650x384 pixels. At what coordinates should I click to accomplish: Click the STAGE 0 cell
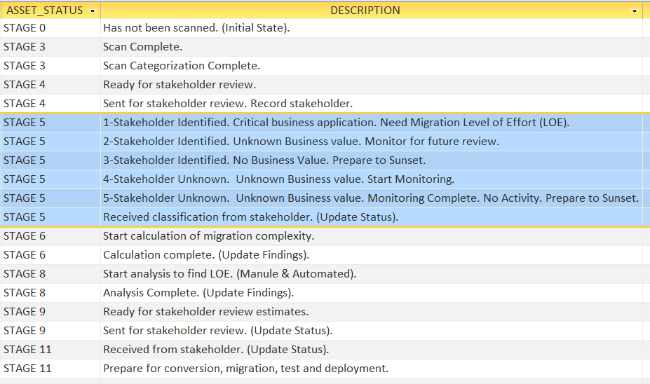(x=49, y=28)
